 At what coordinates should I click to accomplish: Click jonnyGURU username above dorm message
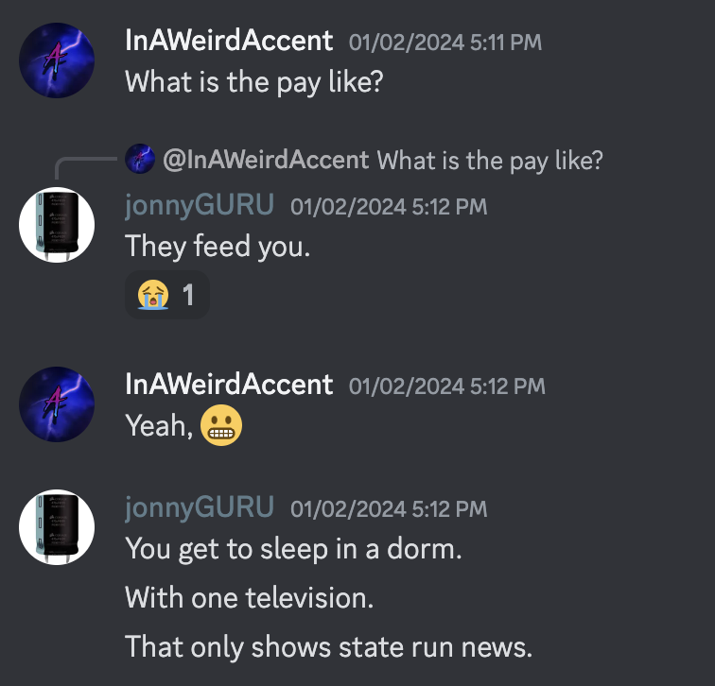pyautogui.click(x=200, y=507)
